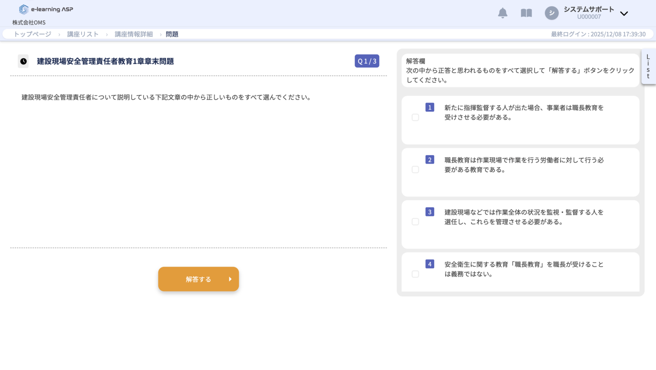Click the blue number badge for option 3
This screenshot has height=370, width=656.
tap(429, 212)
